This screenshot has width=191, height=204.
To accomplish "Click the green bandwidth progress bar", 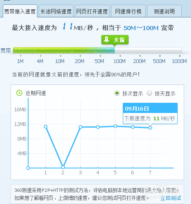I will 64,50.
